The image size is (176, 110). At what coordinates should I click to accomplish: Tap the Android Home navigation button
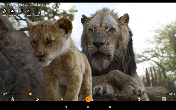(88, 107)
